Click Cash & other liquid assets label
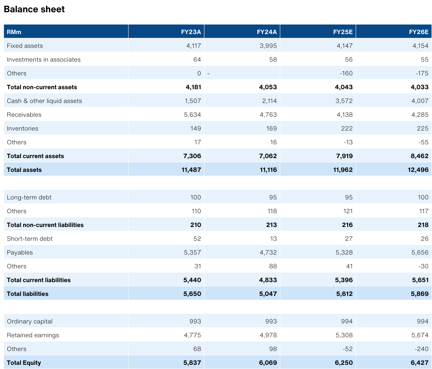Screen dimensions: 432x369 point(44,101)
